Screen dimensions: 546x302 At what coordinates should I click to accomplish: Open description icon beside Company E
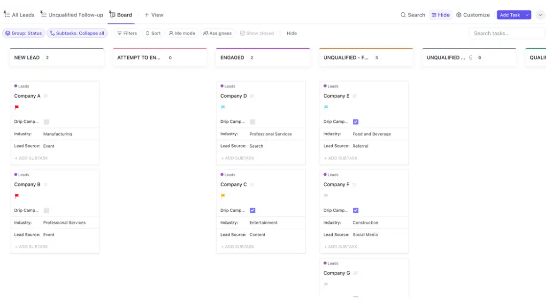pyautogui.click(x=355, y=96)
